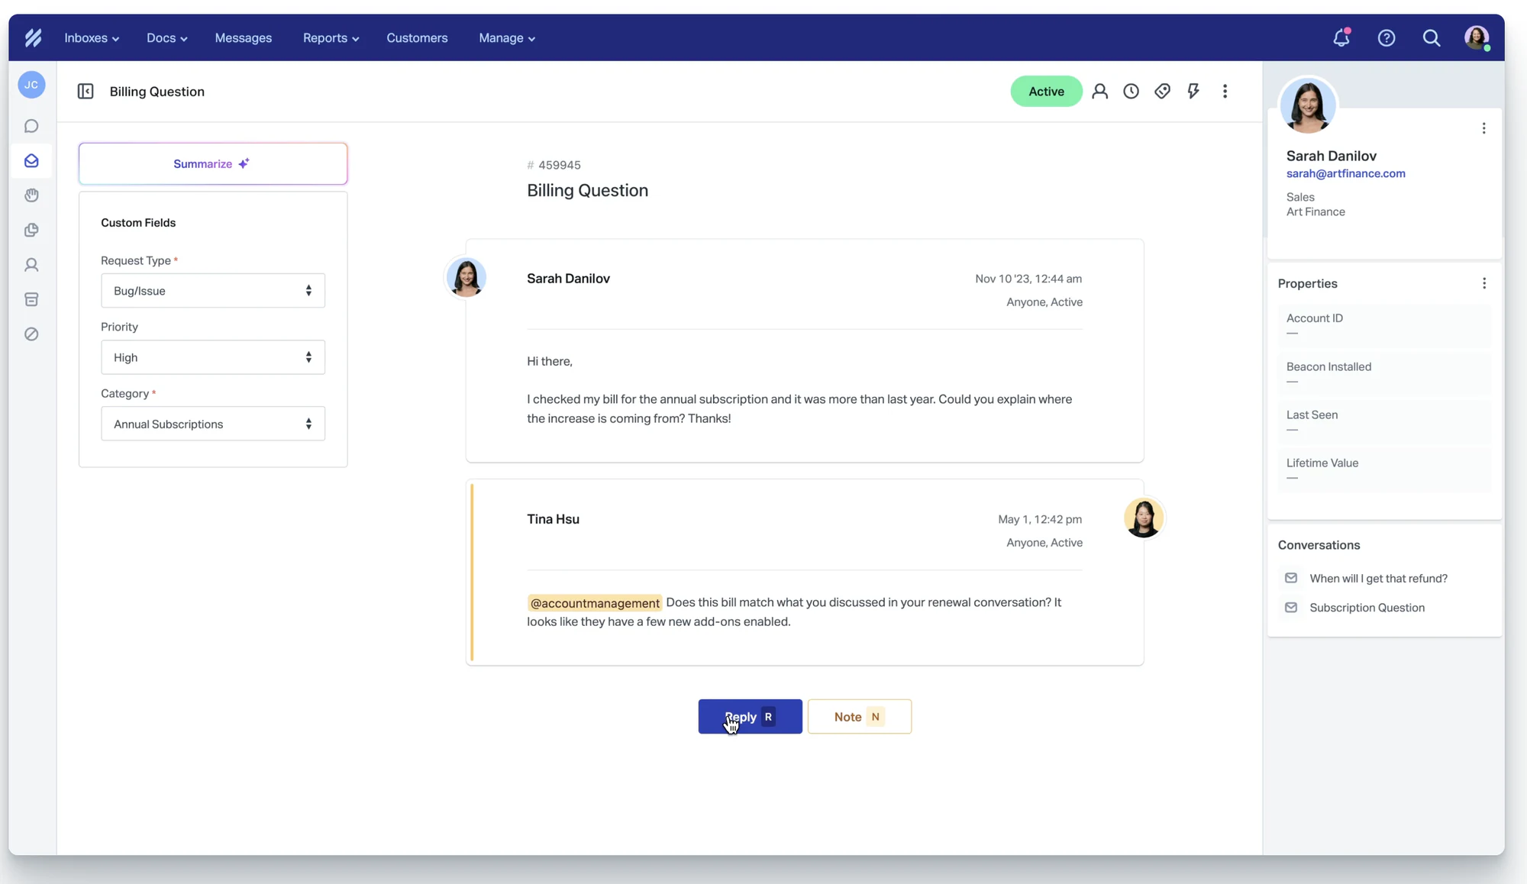The width and height of the screenshot is (1527, 884).
Task: Open the Category dropdown
Action: pos(213,424)
